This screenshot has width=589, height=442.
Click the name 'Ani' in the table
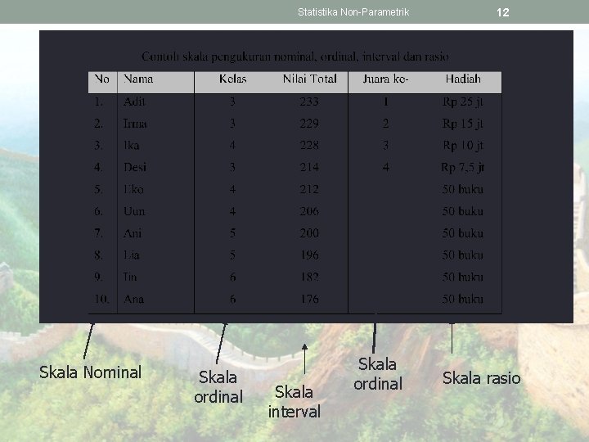[x=133, y=233]
